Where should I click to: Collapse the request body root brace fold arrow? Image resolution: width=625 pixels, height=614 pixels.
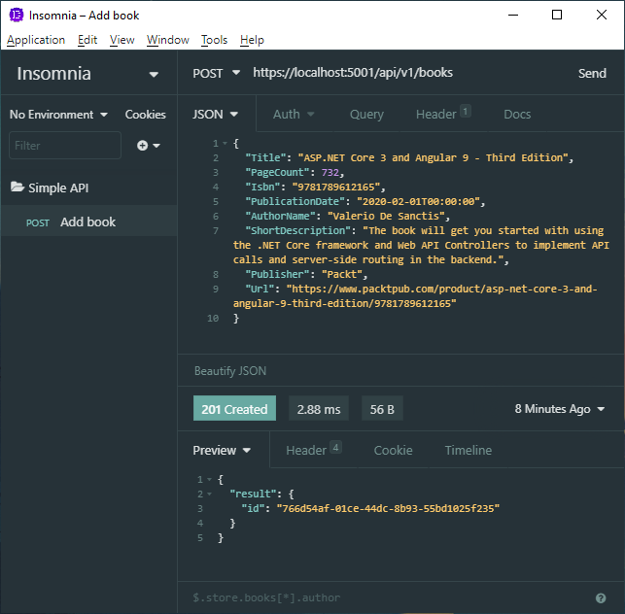(225, 143)
